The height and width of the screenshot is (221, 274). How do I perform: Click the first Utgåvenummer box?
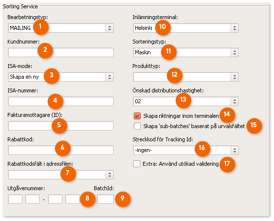coord(15,199)
